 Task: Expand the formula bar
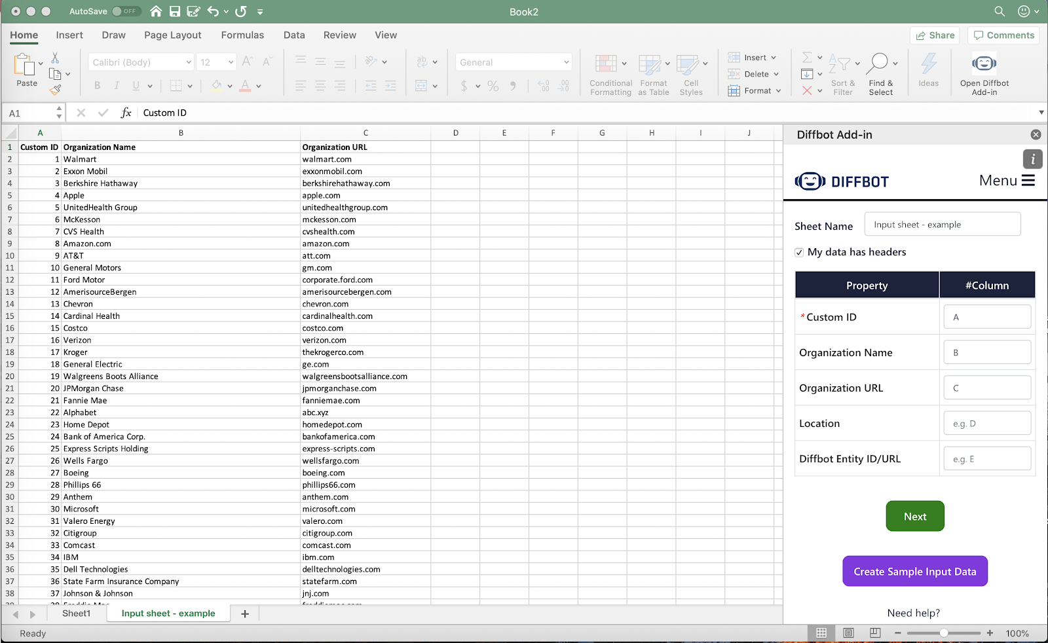click(x=1041, y=113)
